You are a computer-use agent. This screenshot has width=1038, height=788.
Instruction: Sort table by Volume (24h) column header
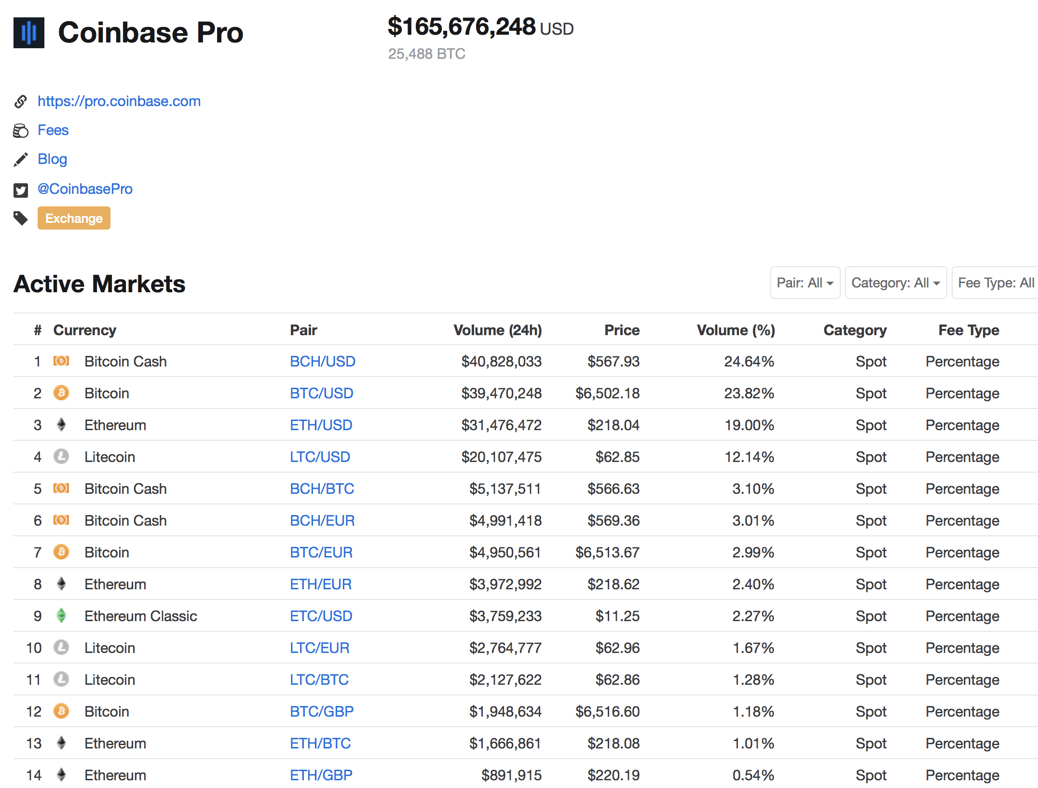[x=498, y=330]
